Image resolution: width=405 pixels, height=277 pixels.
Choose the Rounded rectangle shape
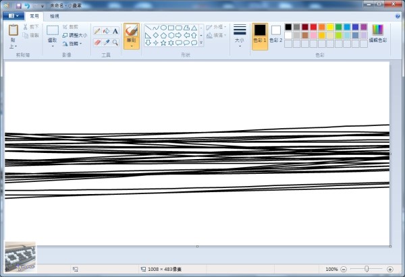(179, 28)
